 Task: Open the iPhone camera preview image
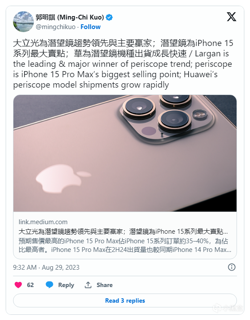tap(125, 153)
